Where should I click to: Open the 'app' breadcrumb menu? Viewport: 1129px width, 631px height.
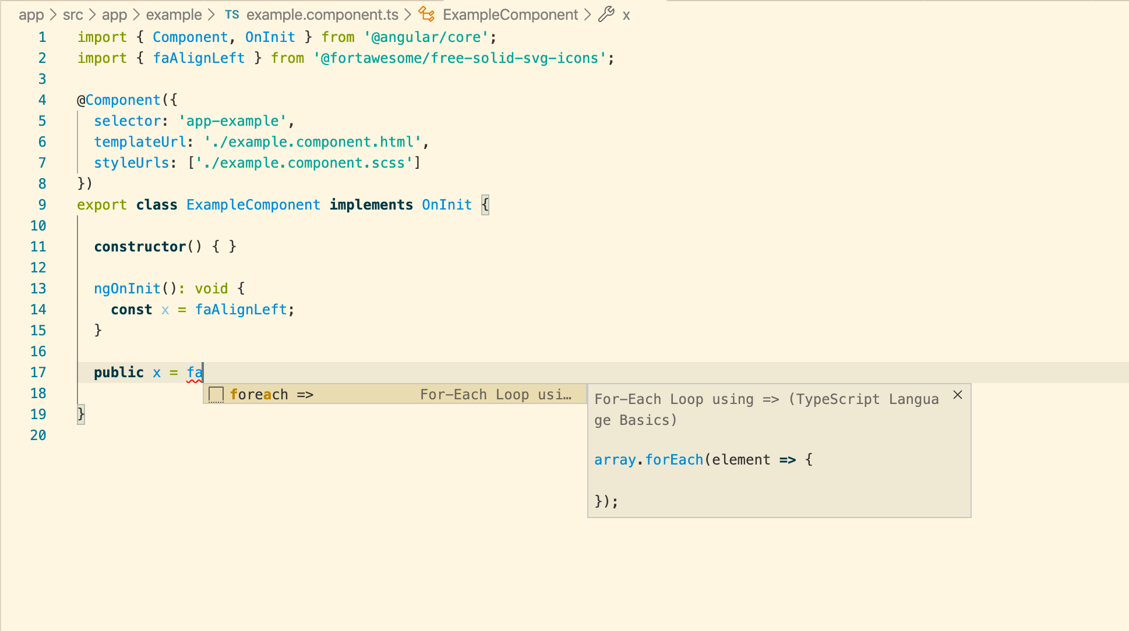[32, 15]
